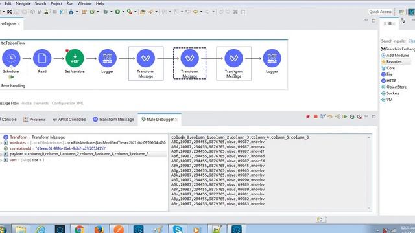Select the Scheduler node in the flow
415x233 pixels.
coord(11,58)
